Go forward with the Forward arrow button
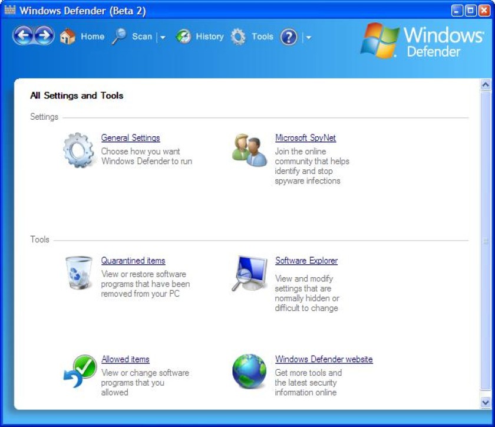The width and height of the screenshot is (495, 427). pos(44,36)
